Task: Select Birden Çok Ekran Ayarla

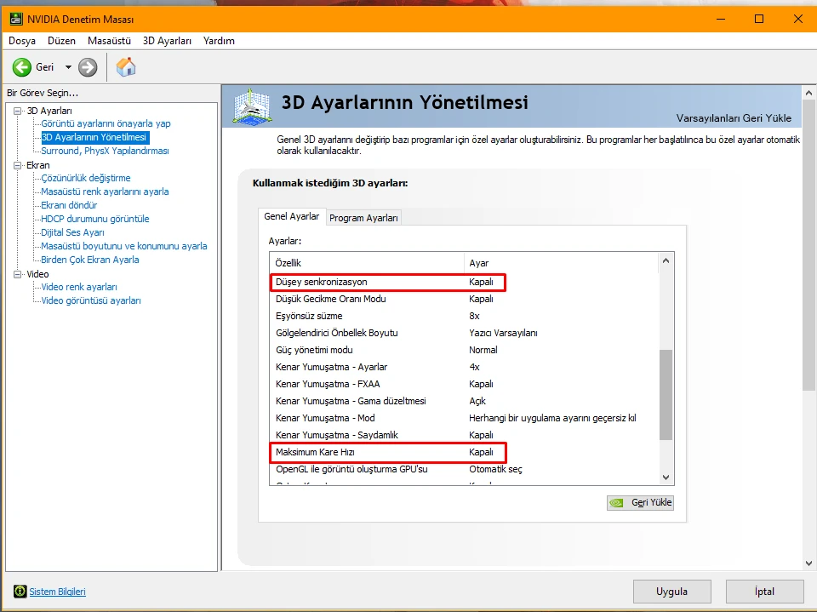Action: tap(90, 260)
